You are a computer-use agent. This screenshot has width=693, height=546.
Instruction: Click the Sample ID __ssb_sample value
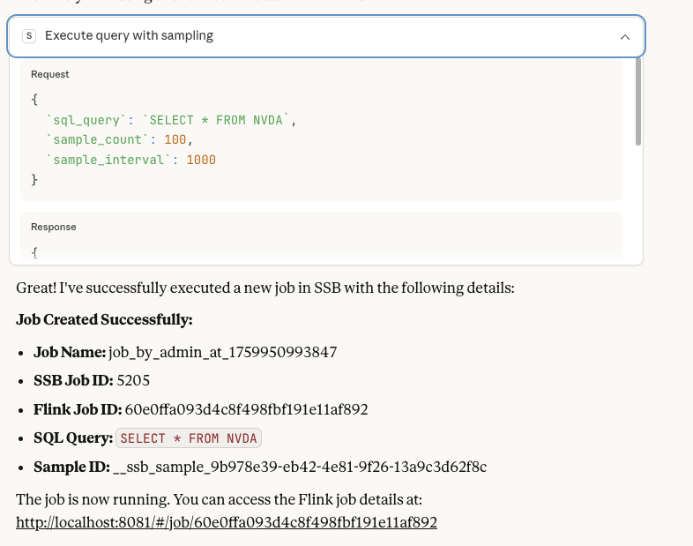click(300, 467)
